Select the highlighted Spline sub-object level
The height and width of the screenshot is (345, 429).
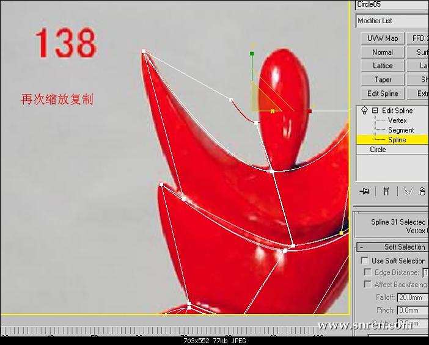[392, 140]
